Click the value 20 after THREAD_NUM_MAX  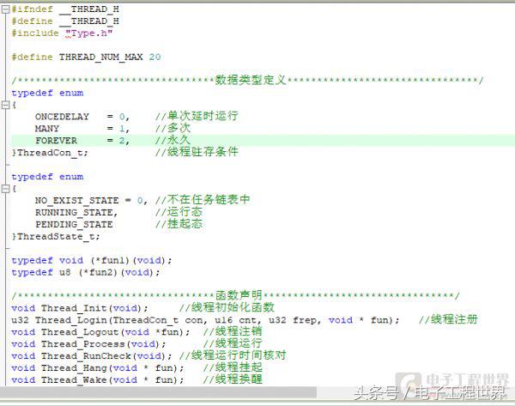pos(154,58)
